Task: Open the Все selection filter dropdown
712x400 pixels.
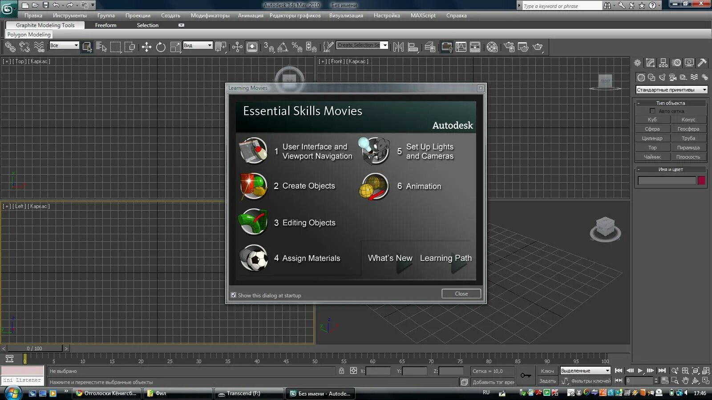Action: coord(76,45)
